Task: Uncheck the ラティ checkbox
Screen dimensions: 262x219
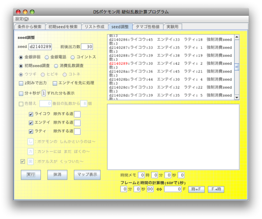Action: [x=31, y=132]
